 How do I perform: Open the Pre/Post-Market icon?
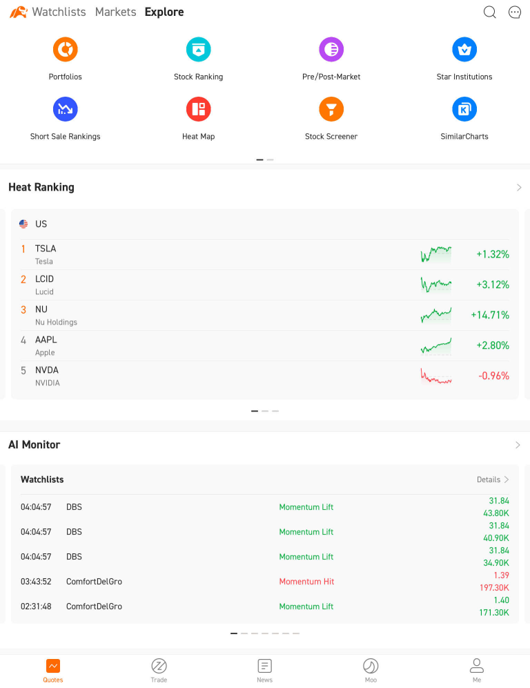click(x=331, y=50)
